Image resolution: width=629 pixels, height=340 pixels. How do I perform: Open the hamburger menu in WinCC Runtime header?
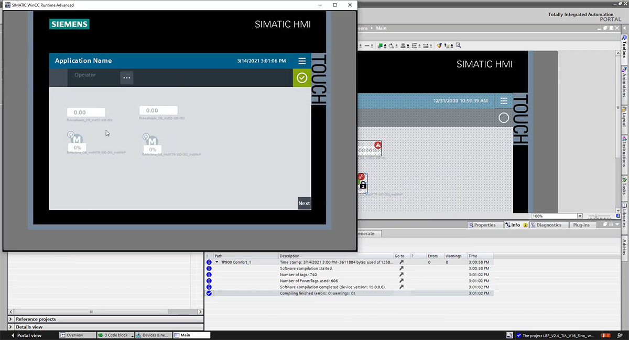tap(302, 61)
